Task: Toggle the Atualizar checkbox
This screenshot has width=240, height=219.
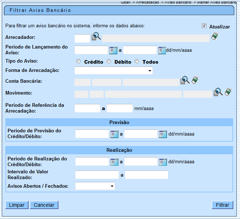Action: tap(204, 26)
